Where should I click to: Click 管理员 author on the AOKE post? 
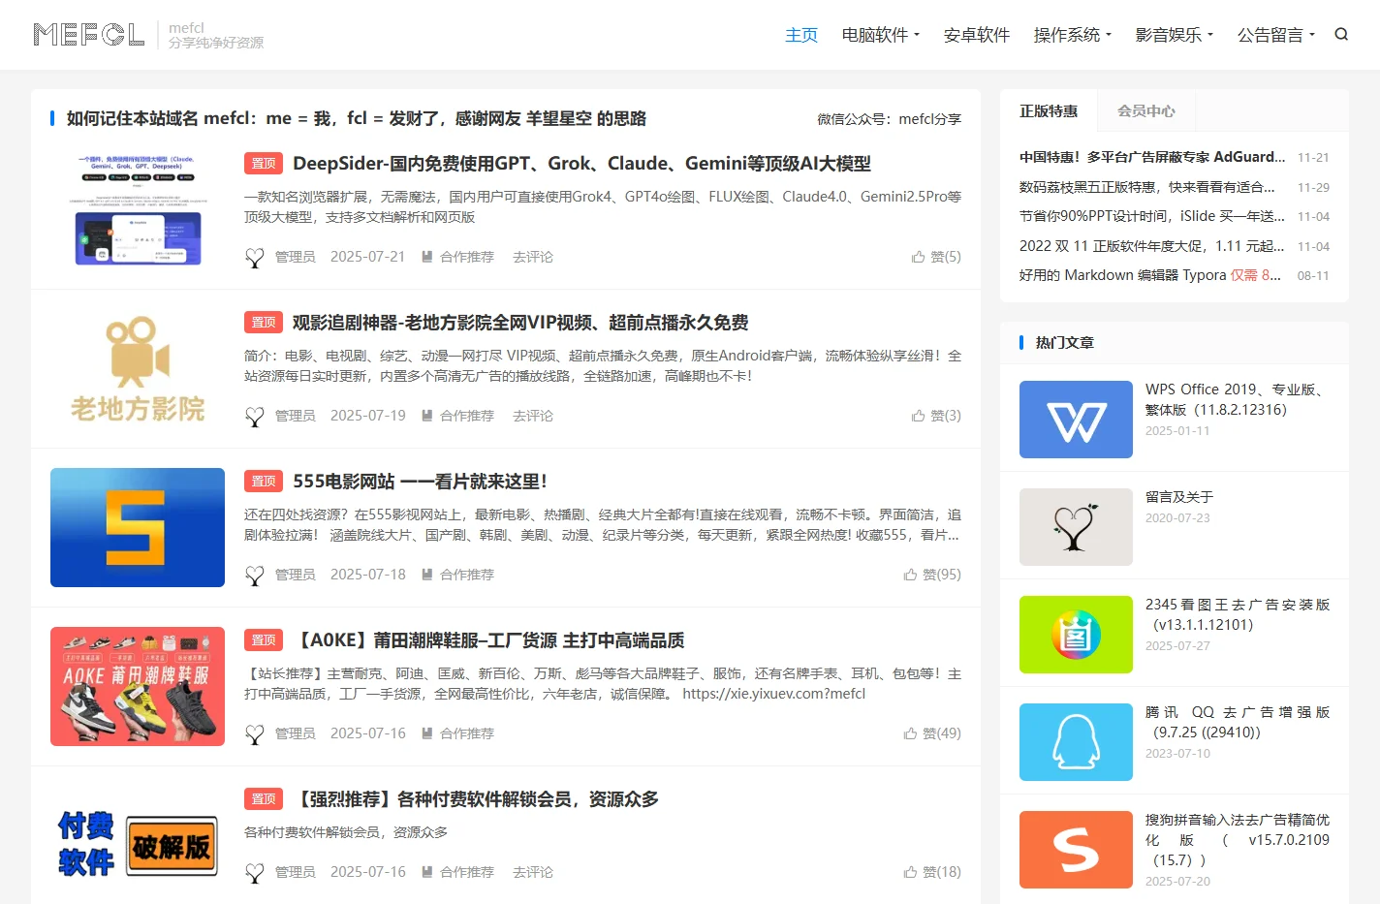pyautogui.click(x=296, y=733)
